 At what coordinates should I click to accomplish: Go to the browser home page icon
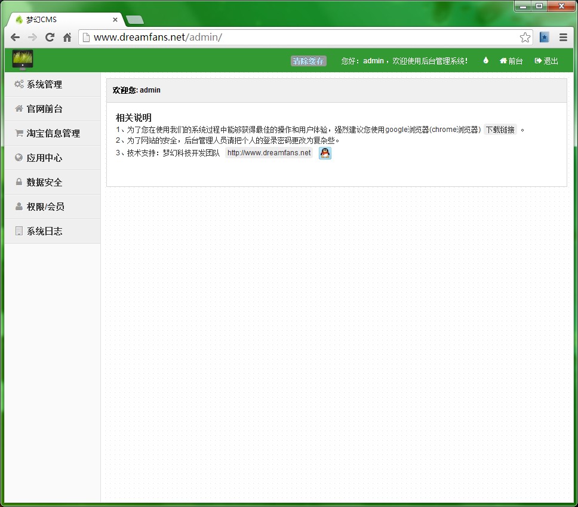pos(67,37)
